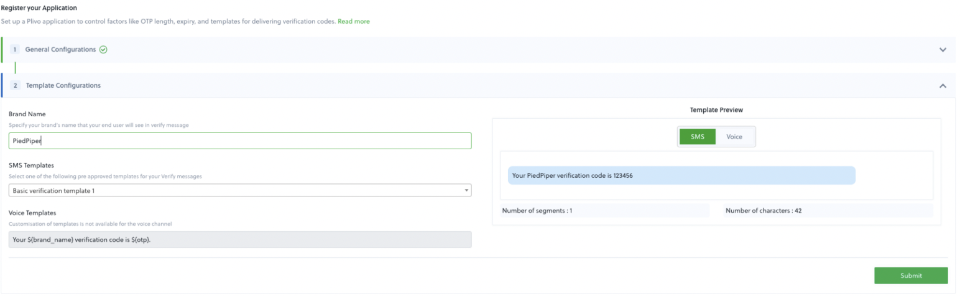
Task: Click the SMS preview message bubble
Action: click(x=681, y=175)
